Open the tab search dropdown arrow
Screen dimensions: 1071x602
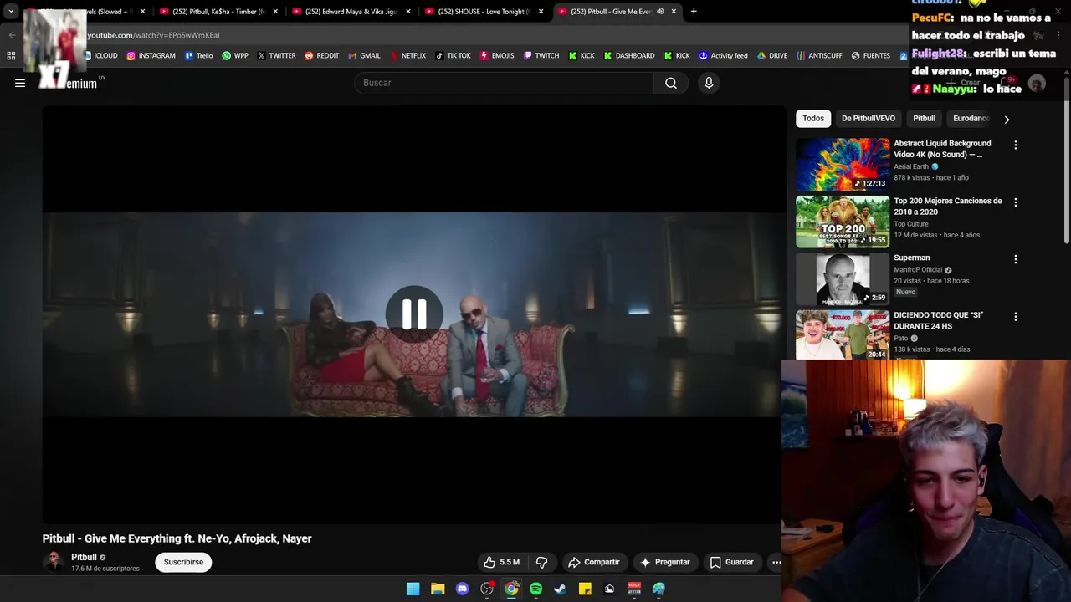[x=11, y=12]
